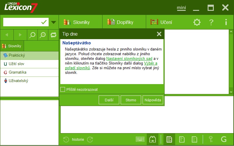The image size is (234, 146).
Task: Open the Učení top menu
Action: 161,22
